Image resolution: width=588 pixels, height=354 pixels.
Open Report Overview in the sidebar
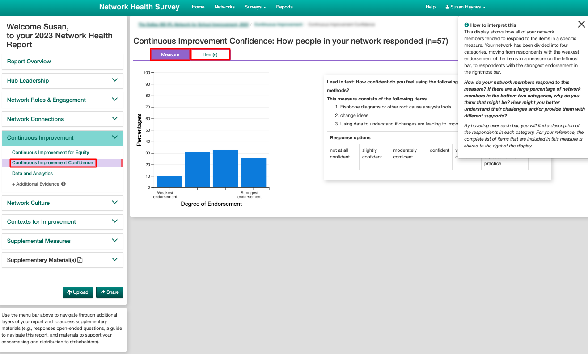point(63,62)
